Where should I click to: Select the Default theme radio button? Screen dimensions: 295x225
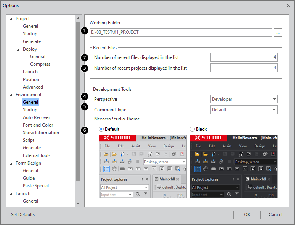coord(101,129)
